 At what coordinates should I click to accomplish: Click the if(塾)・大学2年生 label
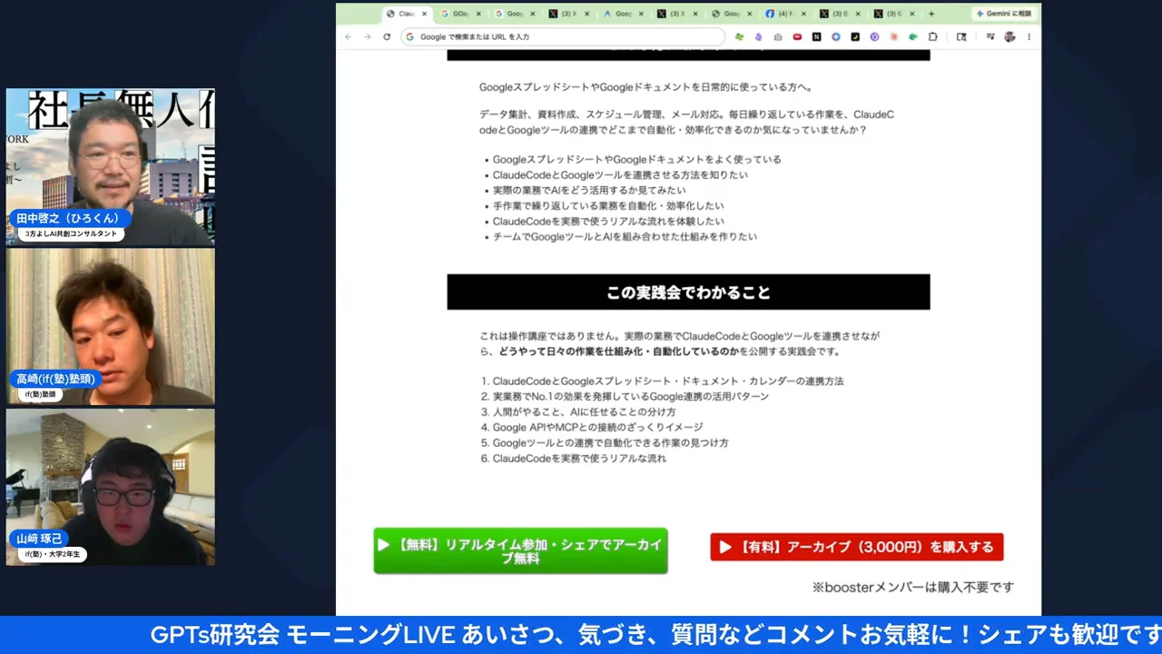point(52,554)
